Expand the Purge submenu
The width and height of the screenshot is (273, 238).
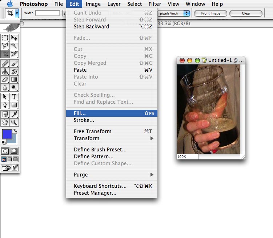(112, 175)
